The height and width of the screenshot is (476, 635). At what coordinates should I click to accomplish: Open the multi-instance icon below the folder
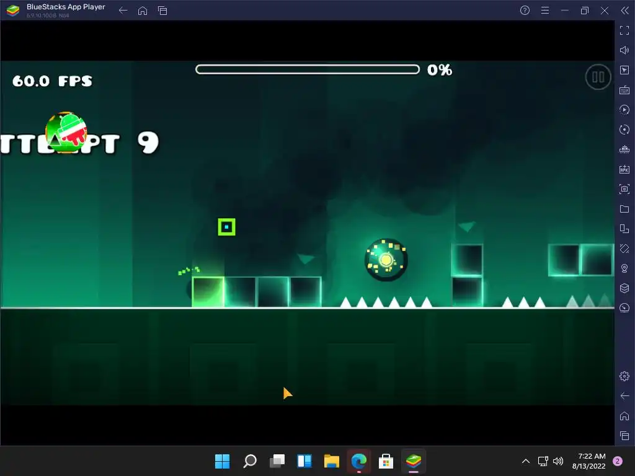pos(624,229)
